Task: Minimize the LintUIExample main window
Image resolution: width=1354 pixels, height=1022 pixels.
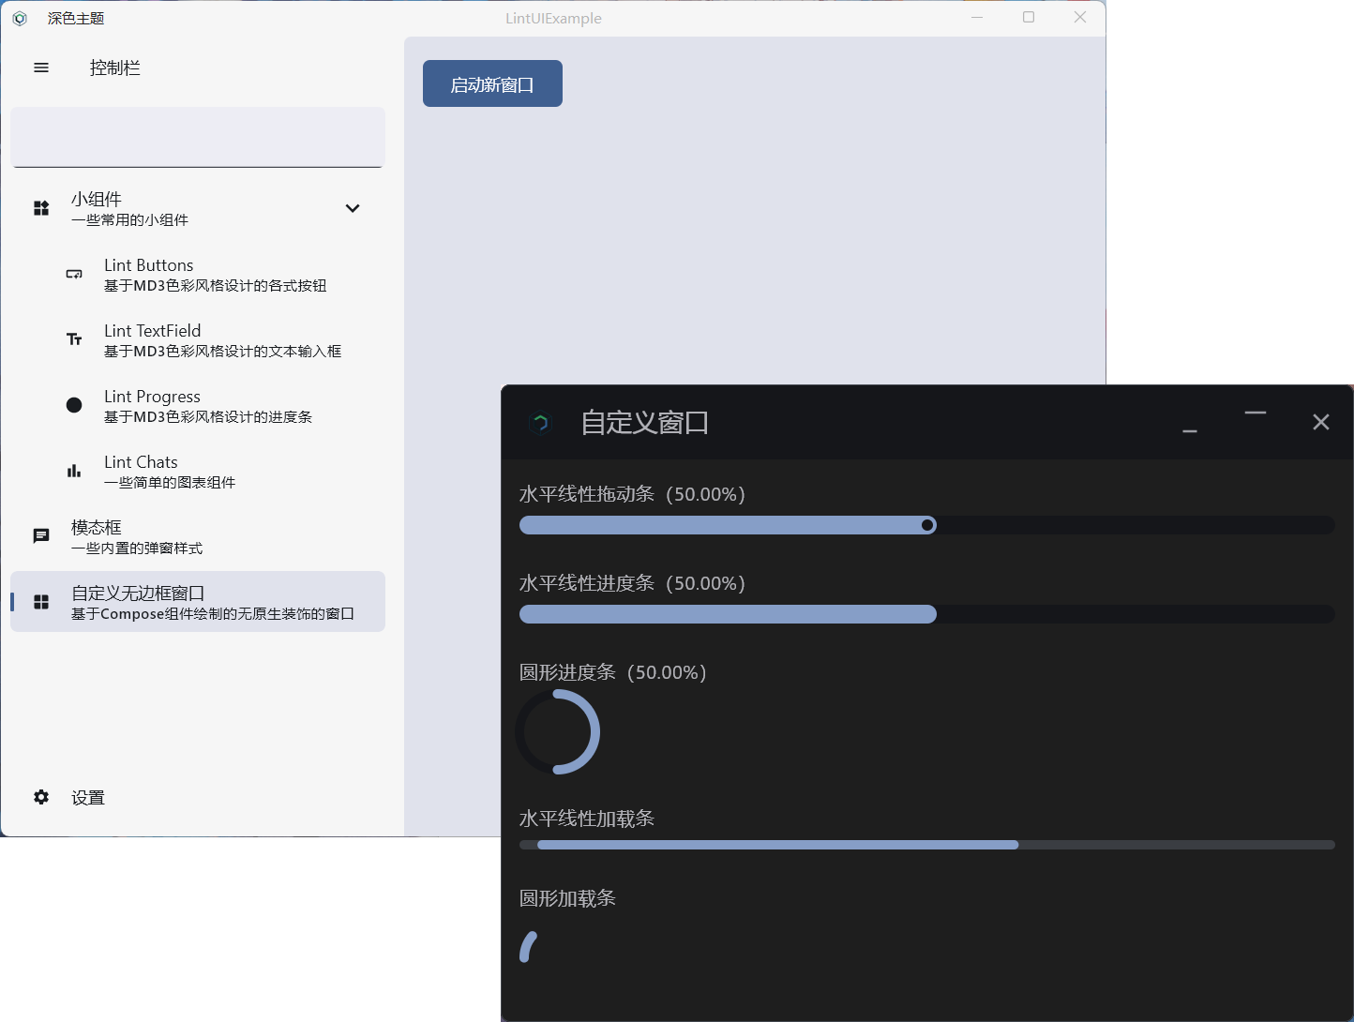Action: click(977, 17)
